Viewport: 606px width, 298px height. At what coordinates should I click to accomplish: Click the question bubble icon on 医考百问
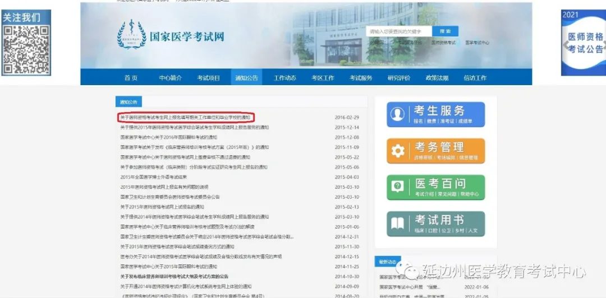(x=397, y=187)
